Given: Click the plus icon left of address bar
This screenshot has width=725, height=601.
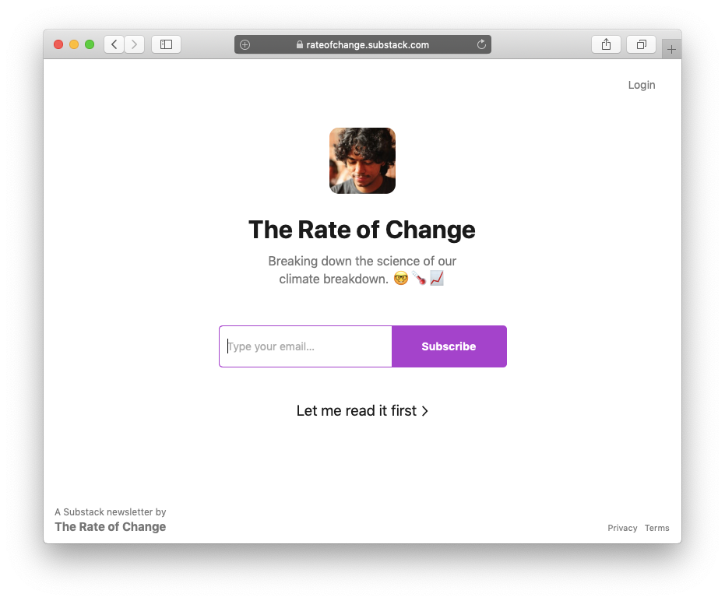Looking at the screenshot, I should (x=245, y=44).
